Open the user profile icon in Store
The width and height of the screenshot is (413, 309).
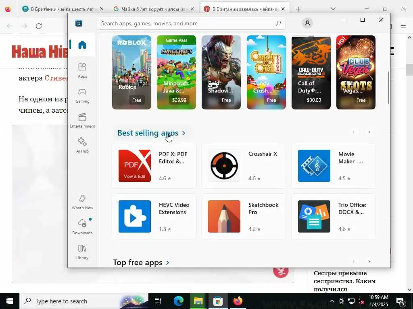[307, 23]
